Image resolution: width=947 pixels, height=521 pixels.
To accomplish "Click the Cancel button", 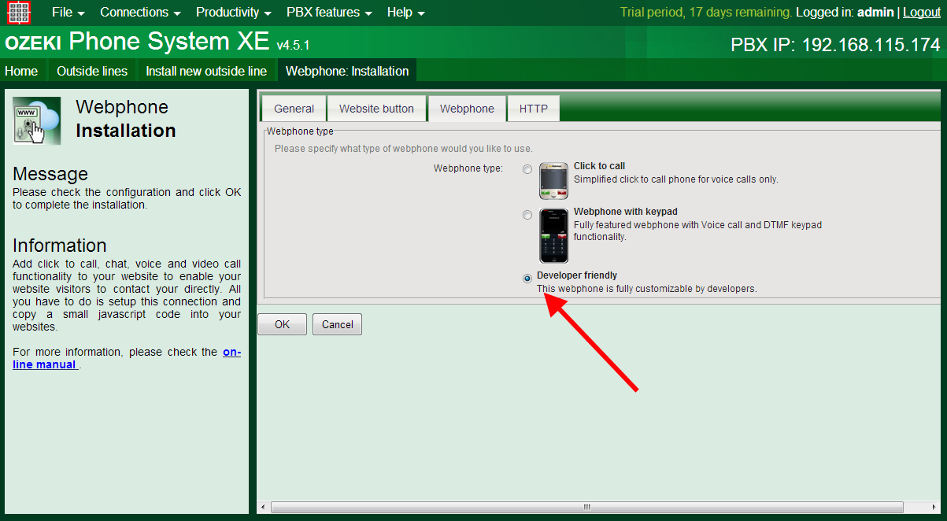I will 337,324.
